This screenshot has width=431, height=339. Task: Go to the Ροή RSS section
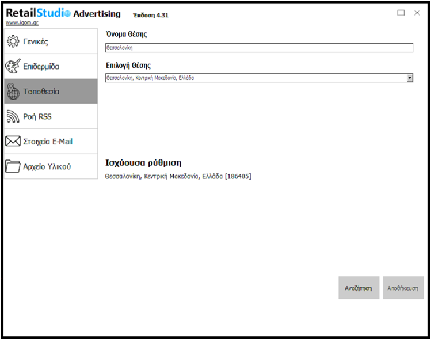click(37, 117)
